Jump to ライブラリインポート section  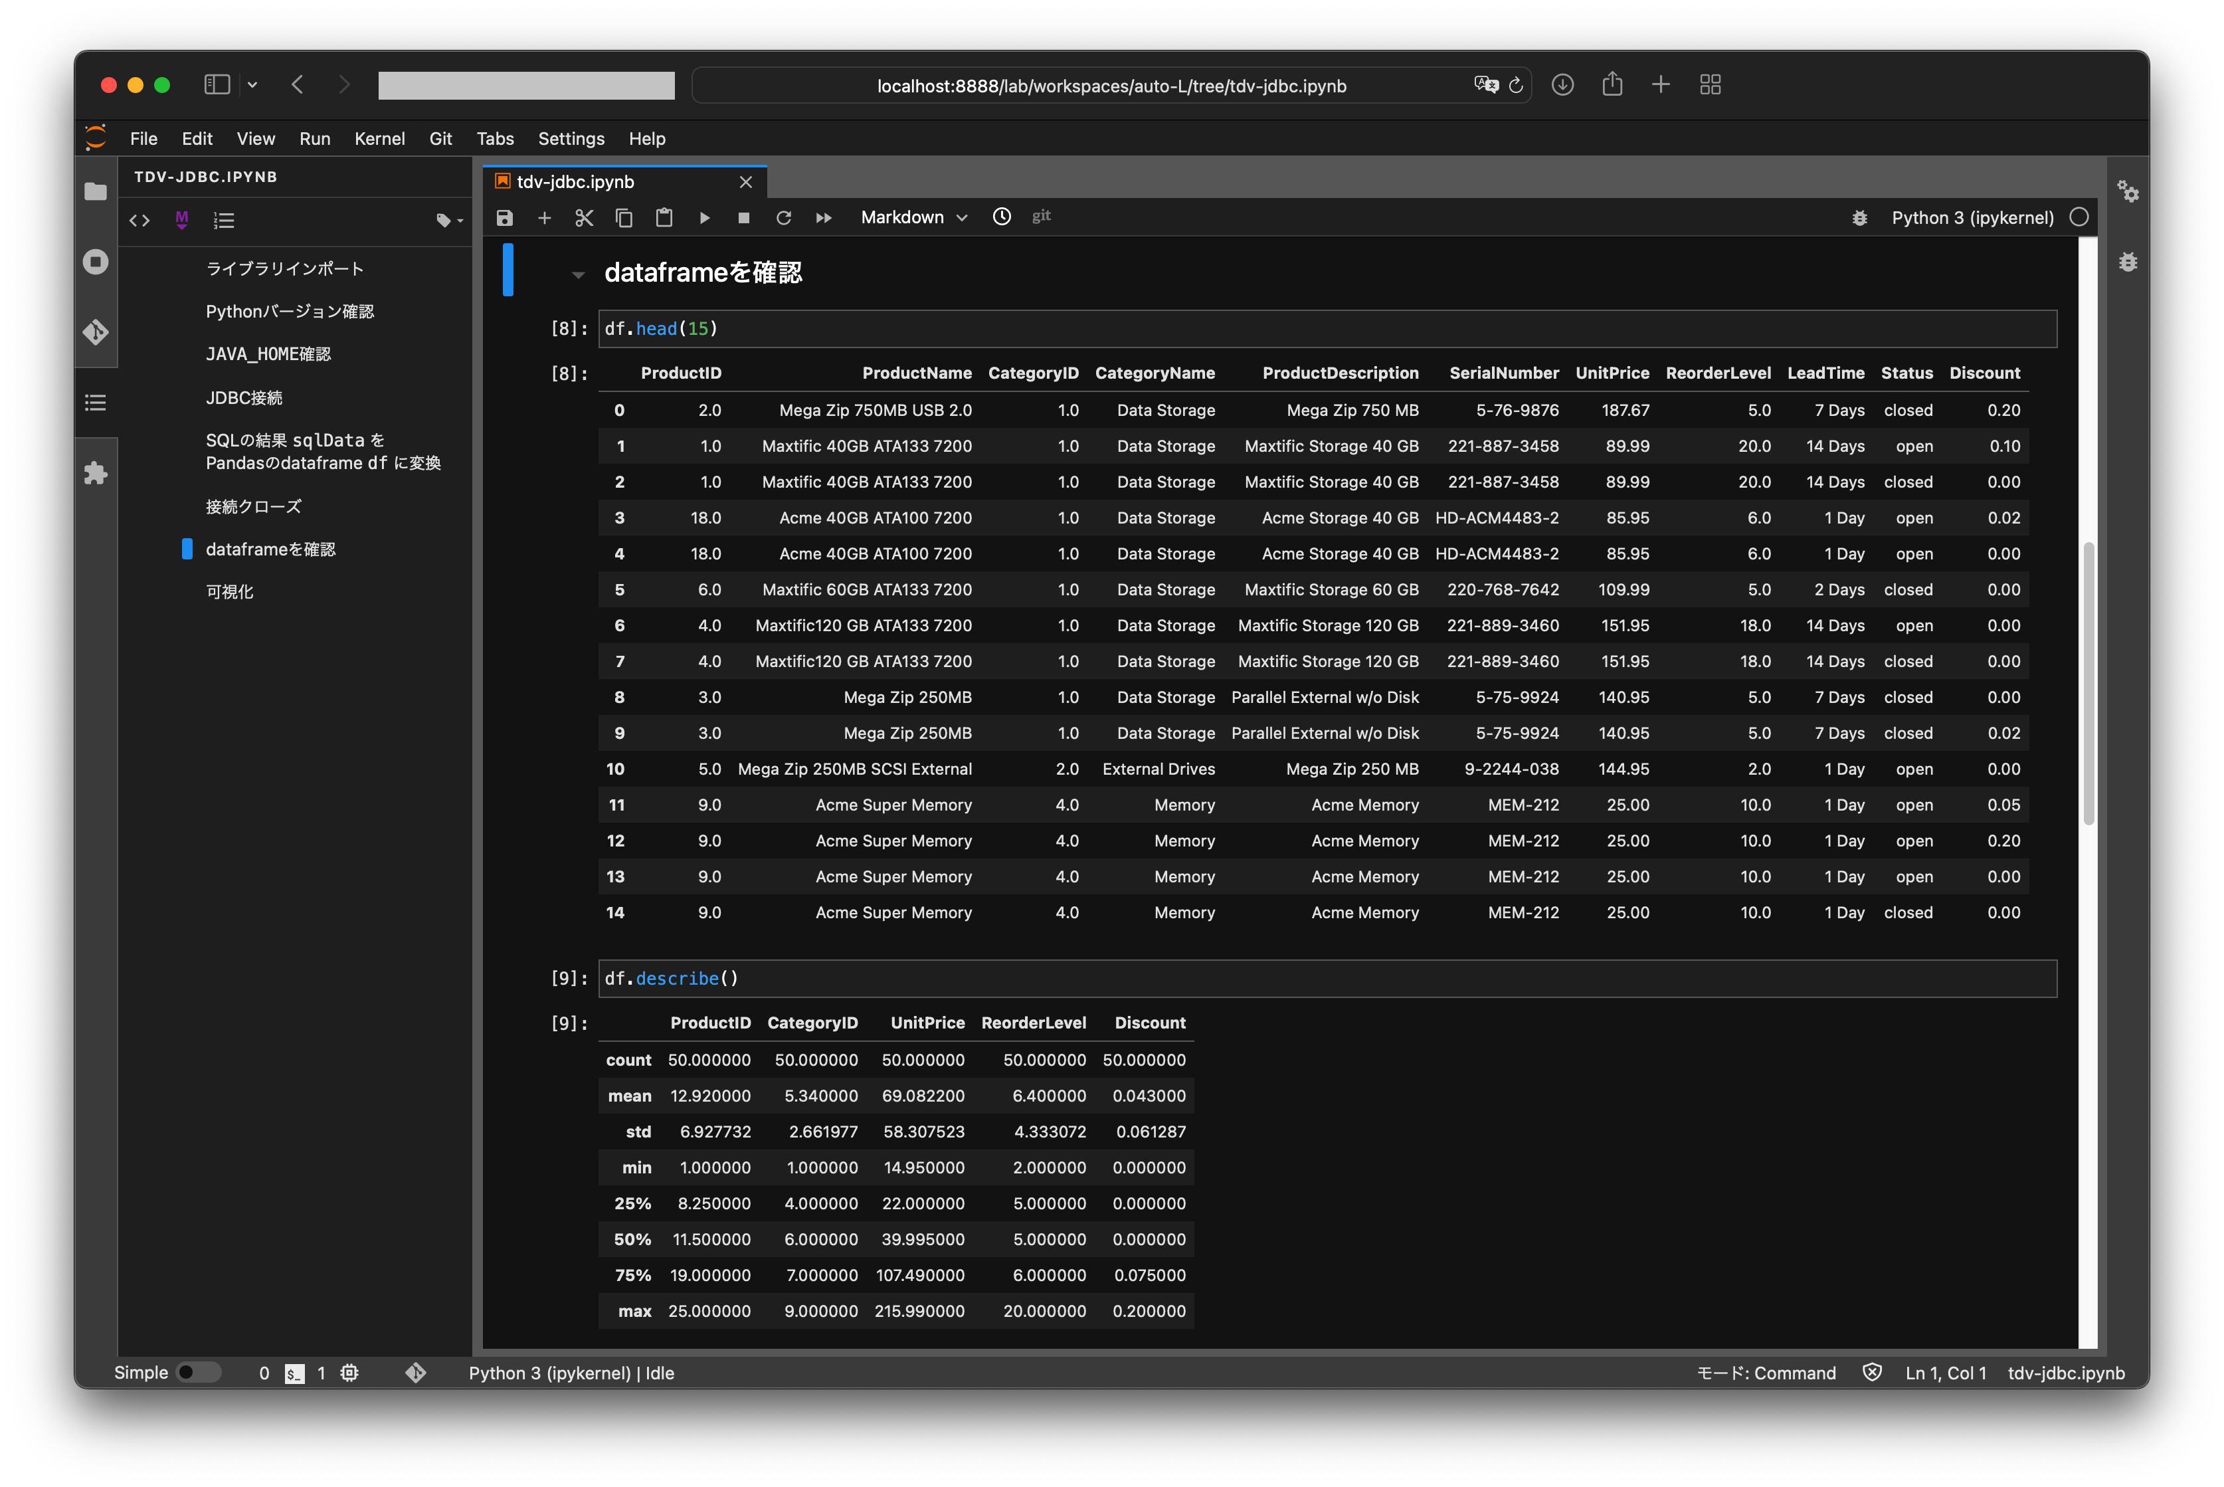(x=284, y=268)
